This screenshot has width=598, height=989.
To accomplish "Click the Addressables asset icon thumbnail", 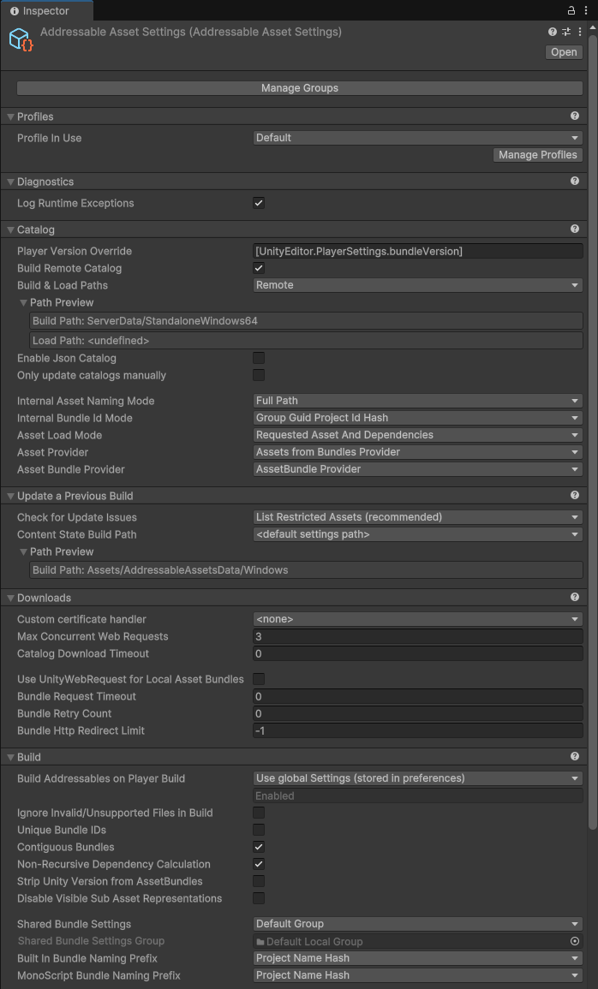I will [20, 39].
